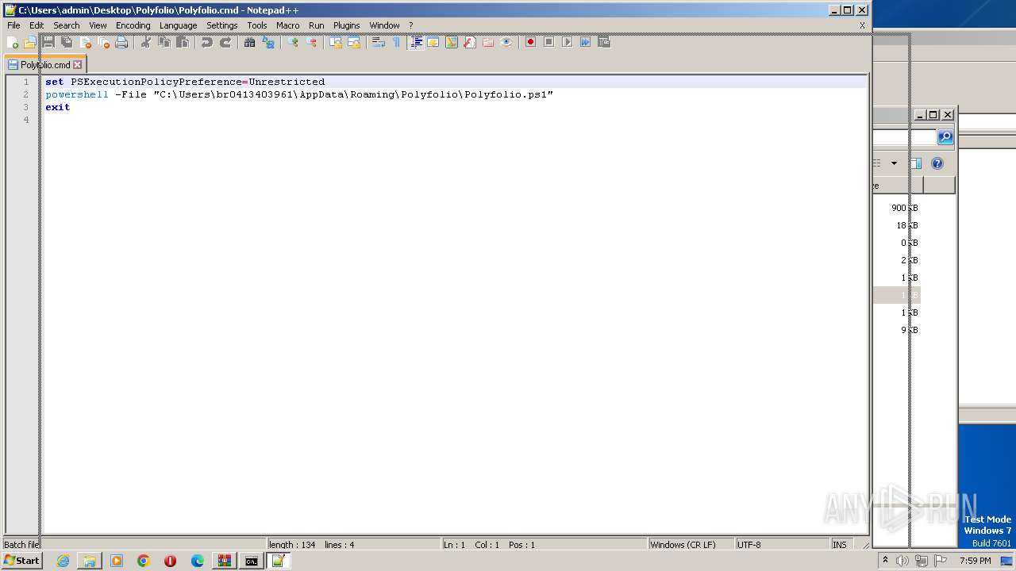Open Microsoft Edge from taskbar
The height and width of the screenshot is (571, 1016).
coord(197,561)
